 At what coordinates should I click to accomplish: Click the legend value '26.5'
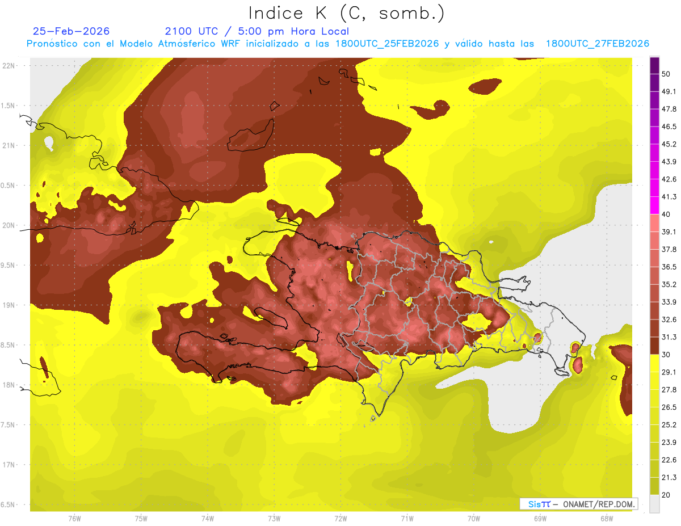[x=669, y=407]
